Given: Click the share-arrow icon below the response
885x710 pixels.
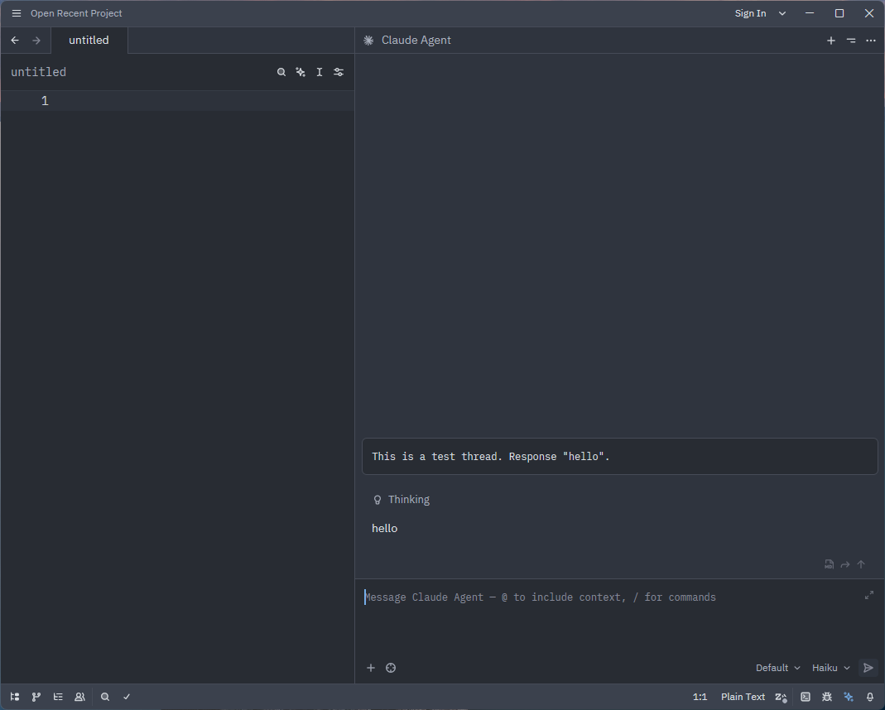Looking at the screenshot, I should point(845,564).
